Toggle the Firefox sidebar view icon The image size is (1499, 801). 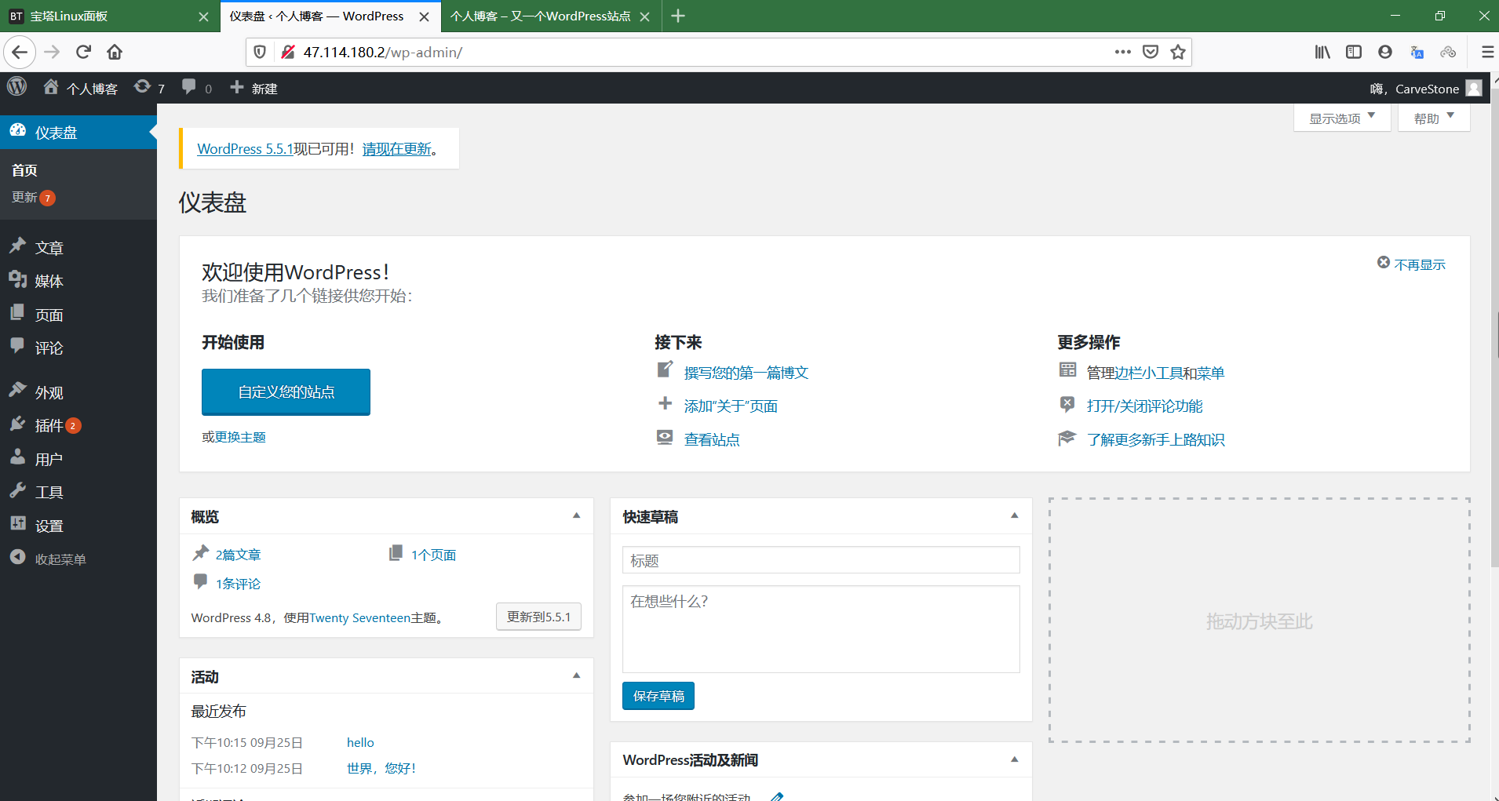click(1354, 52)
